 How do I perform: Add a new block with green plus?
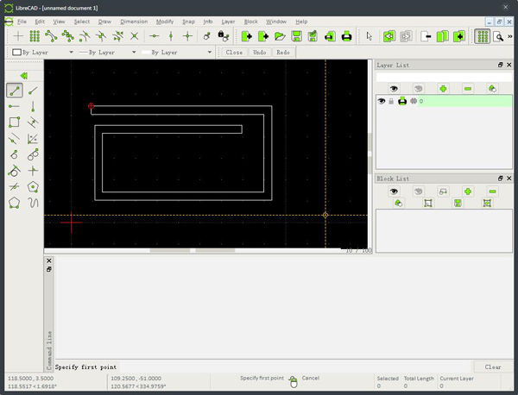pos(467,191)
